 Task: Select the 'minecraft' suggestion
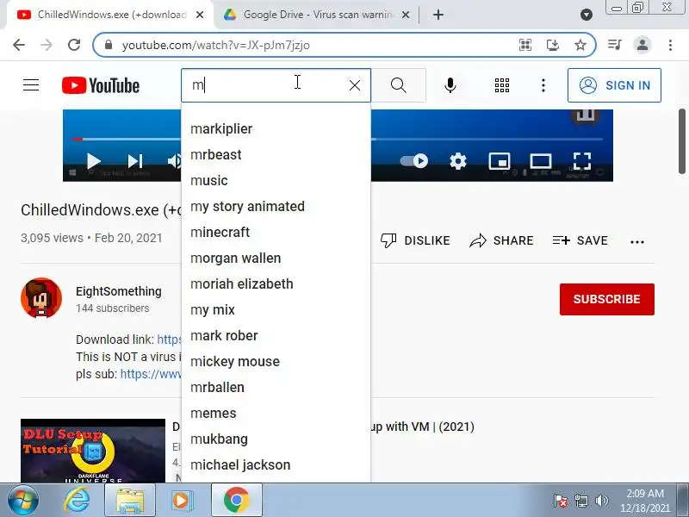click(276, 232)
